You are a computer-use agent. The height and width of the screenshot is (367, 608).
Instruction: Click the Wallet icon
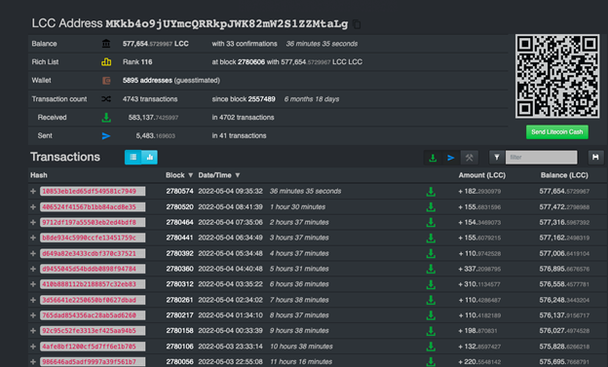pyautogui.click(x=106, y=81)
